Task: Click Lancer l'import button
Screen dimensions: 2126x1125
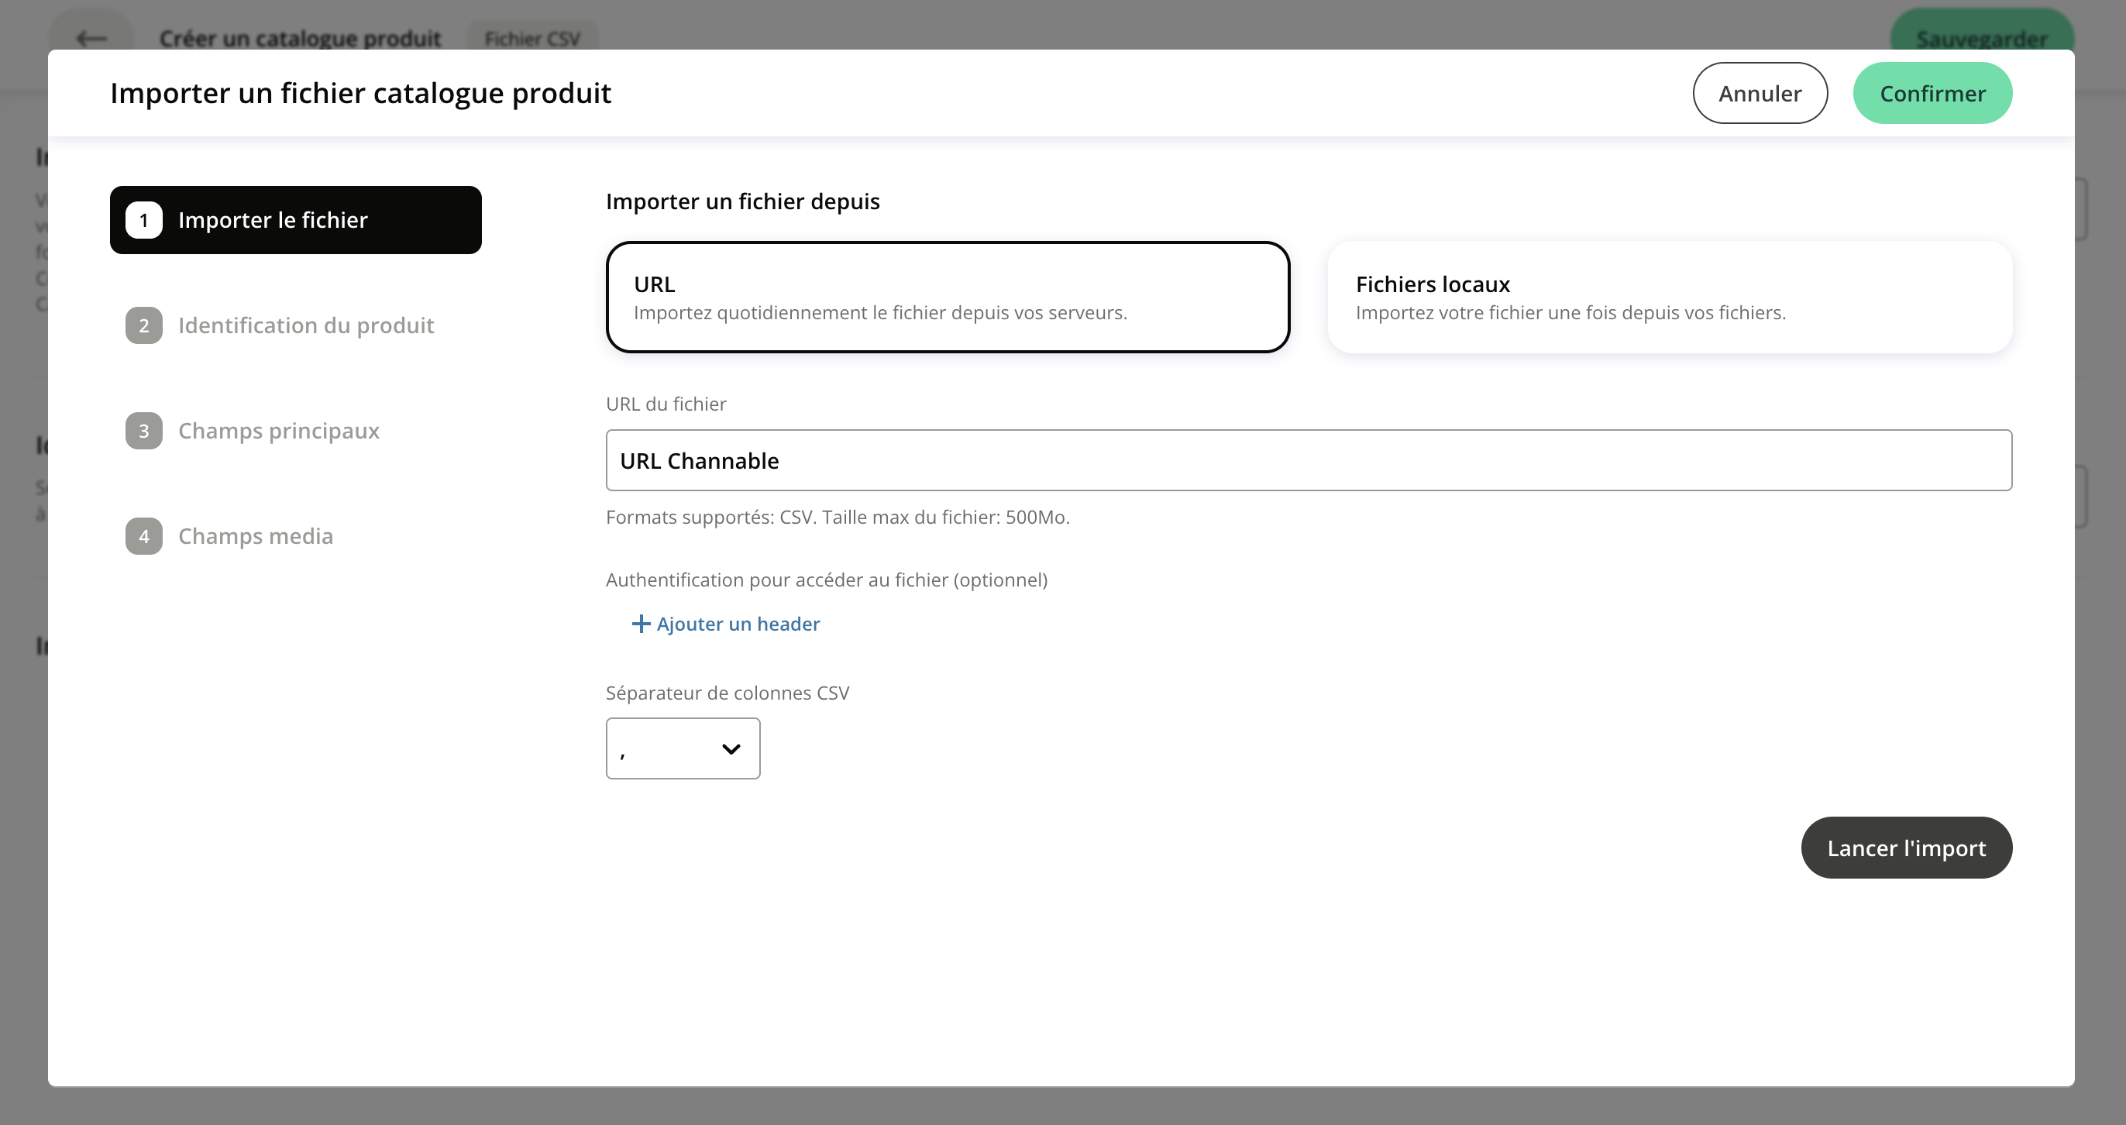Action: pyautogui.click(x=1906, y=848)
